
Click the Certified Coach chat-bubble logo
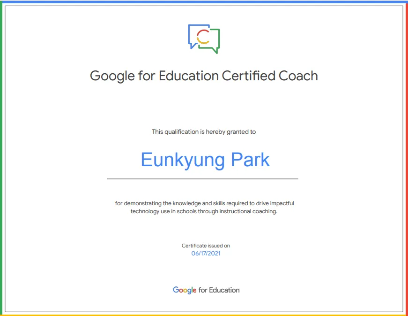click(204, 39)
